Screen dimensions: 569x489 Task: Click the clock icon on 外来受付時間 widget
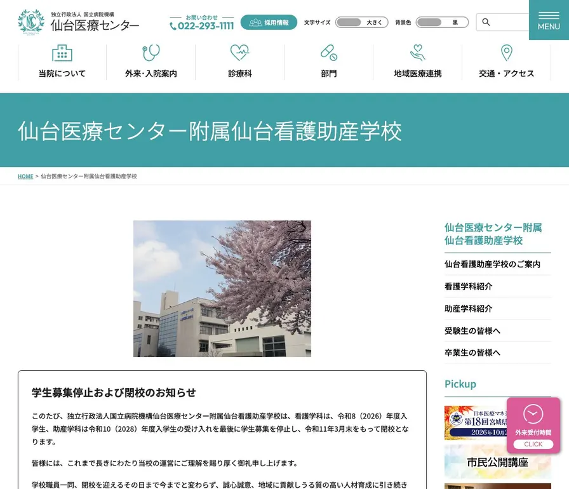(533, 414)
